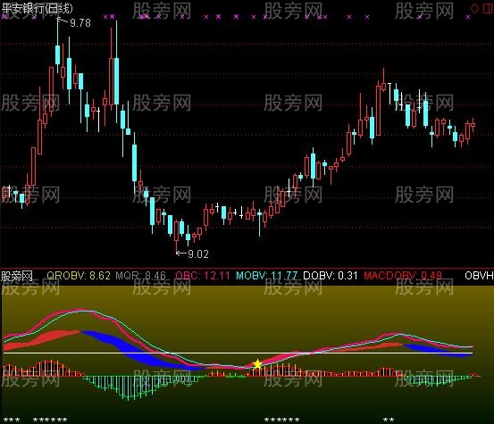Screen dimensions: 494x424
Task: Click the red split-window square icon
Action: (x=488, y=8)
